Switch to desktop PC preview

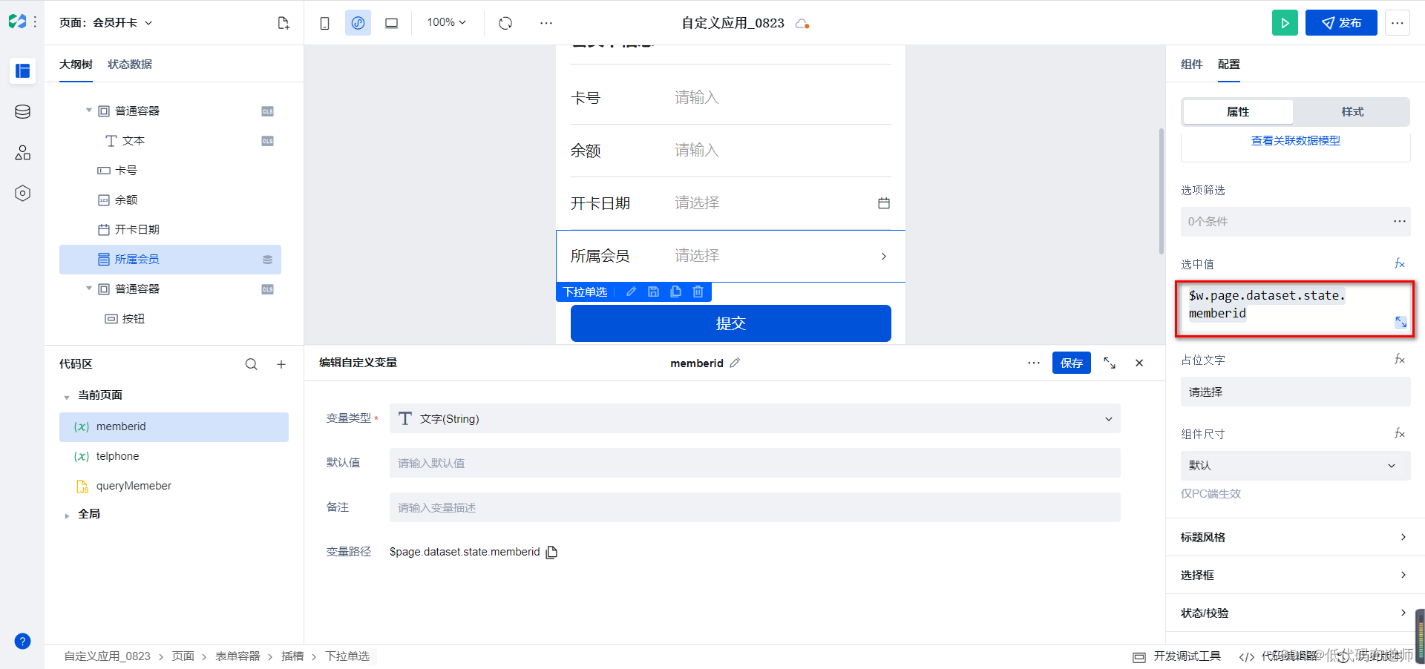pos(391,23)
